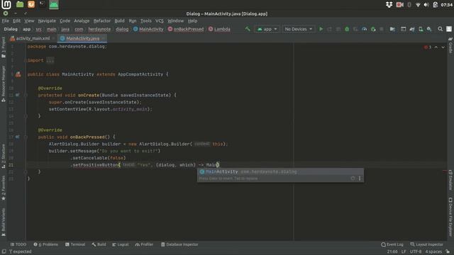Open the TODO tool window
The width and height of the screenshot is (454, 255).
point(18,244)
